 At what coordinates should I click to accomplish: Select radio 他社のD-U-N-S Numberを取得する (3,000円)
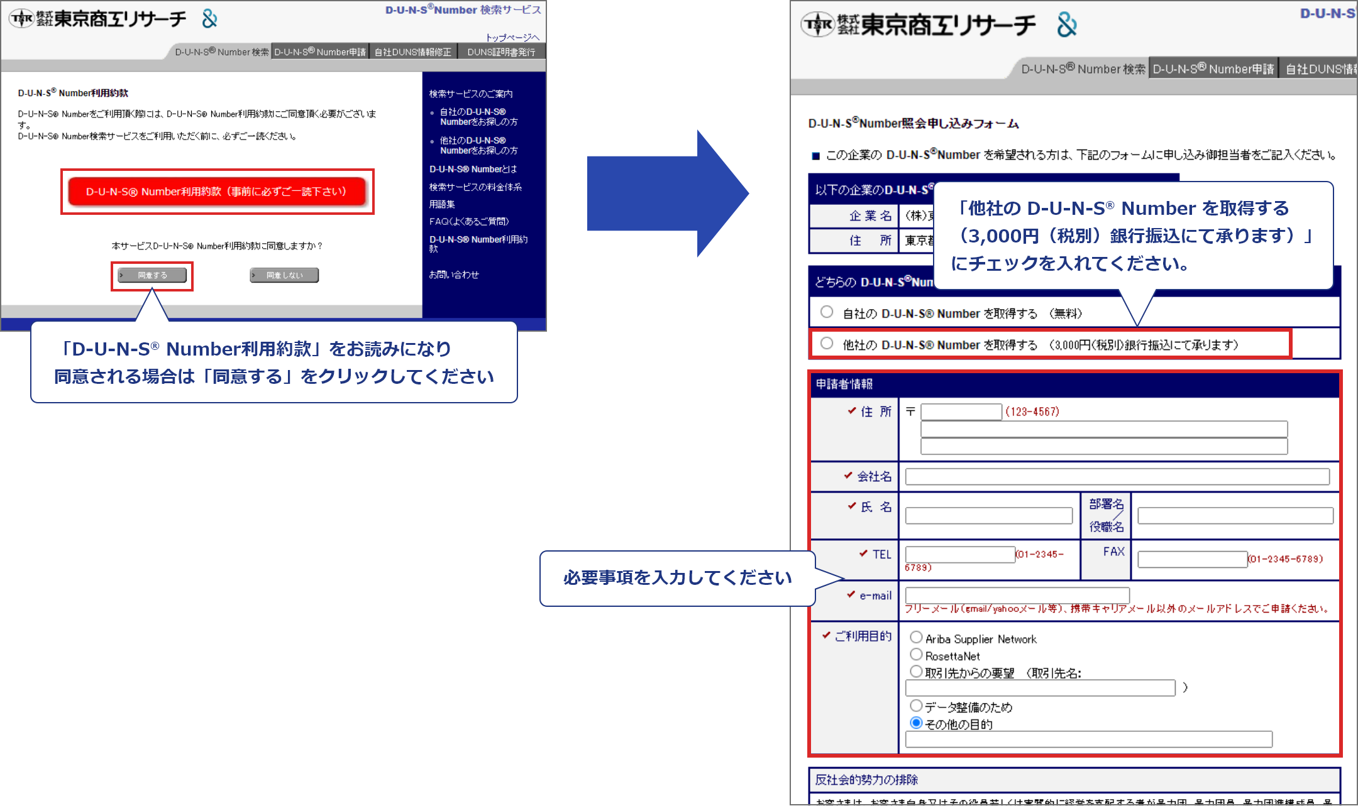tap(827, 343)
